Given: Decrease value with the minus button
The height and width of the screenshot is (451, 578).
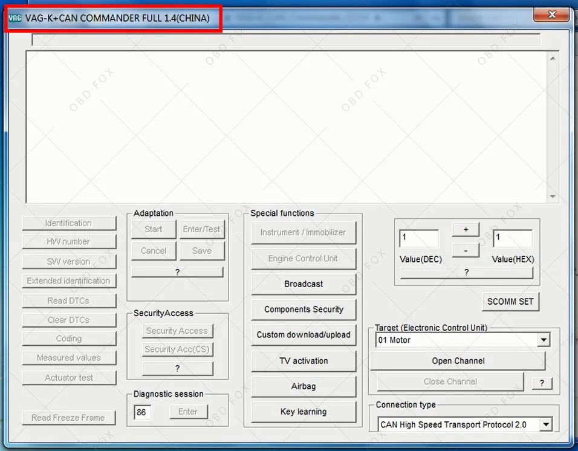Looking at the screenshot, I should [466, 250].
